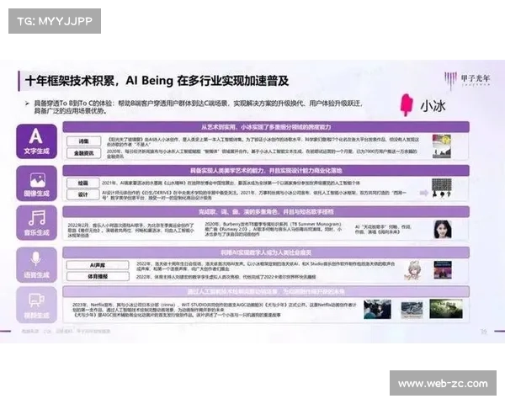Open the woman portrait thumbnail in music row
The image size is (505, 404).
pos(443,230)
